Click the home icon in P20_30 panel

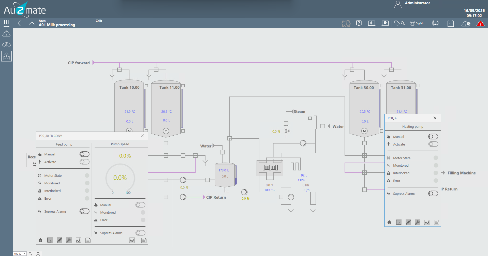pyautogui.click(x=40, y=240)
